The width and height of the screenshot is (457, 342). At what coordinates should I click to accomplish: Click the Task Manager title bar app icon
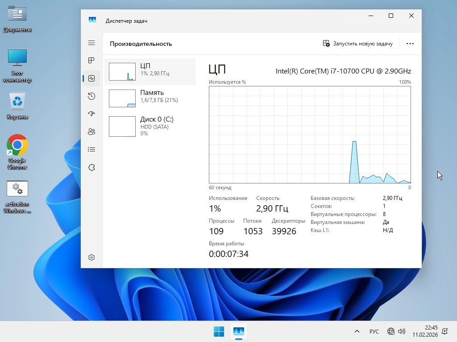click(92, 20)
